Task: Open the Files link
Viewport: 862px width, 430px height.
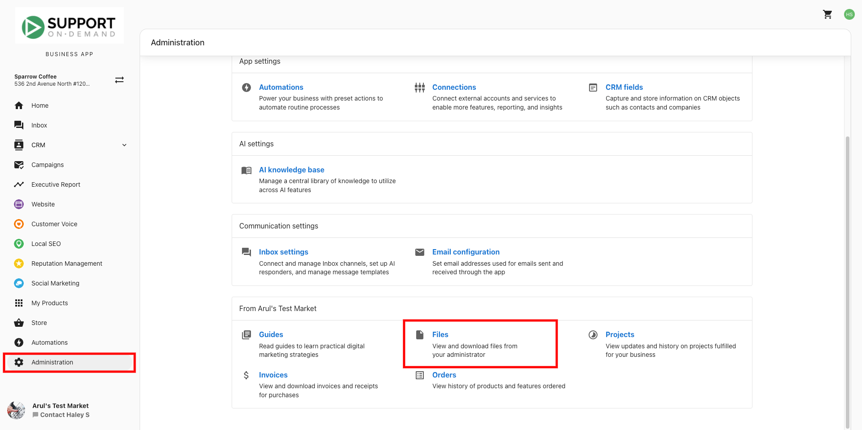Action: (x=440, y=334)
